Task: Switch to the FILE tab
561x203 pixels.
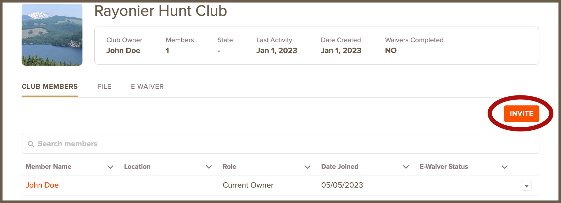Action: (x=104, y=86)
